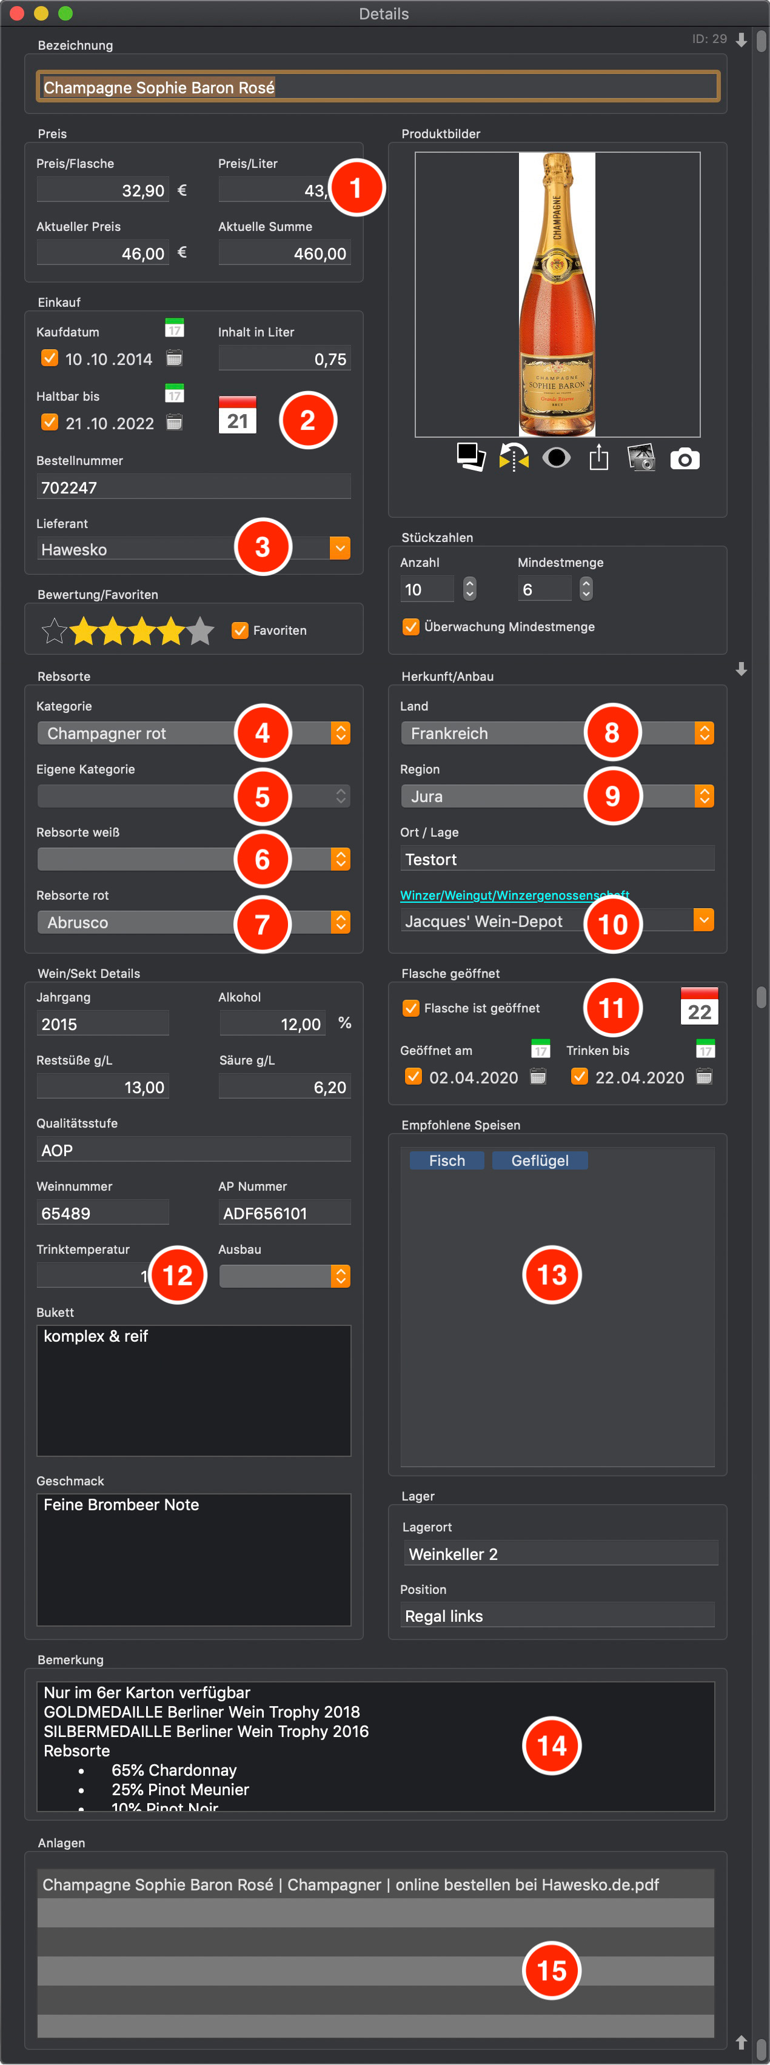The height and width of the screenshot is (2065, 770).
Task: Click the Bezeichnung name field
Action: coord(378,87)
